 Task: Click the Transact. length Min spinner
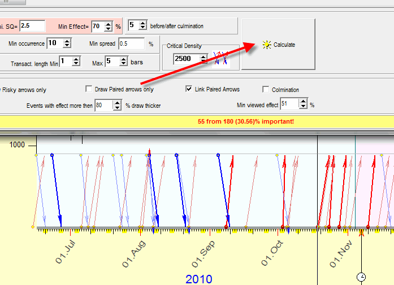(x=76, y=62)
